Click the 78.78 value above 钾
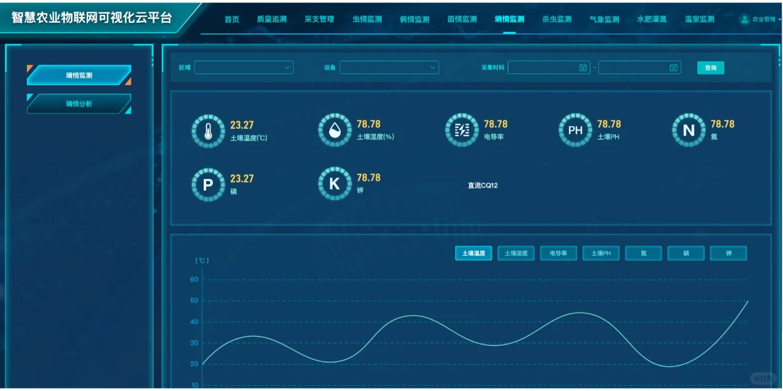783x391 pixels. coord(368,177)
